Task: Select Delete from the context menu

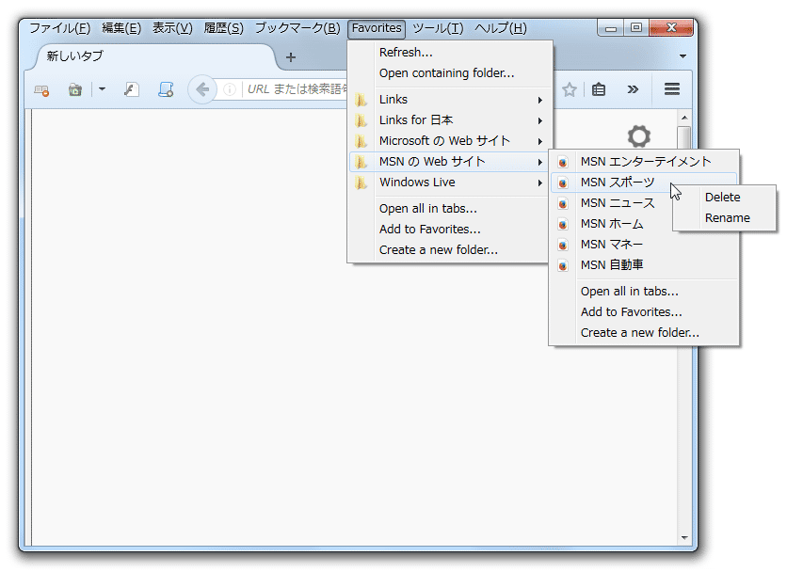Action: [724, 198]
